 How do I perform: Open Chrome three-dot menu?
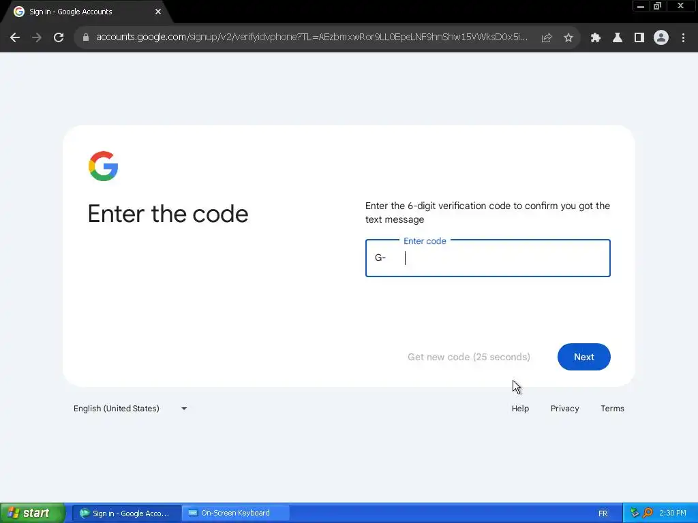(x=683, y=37)
